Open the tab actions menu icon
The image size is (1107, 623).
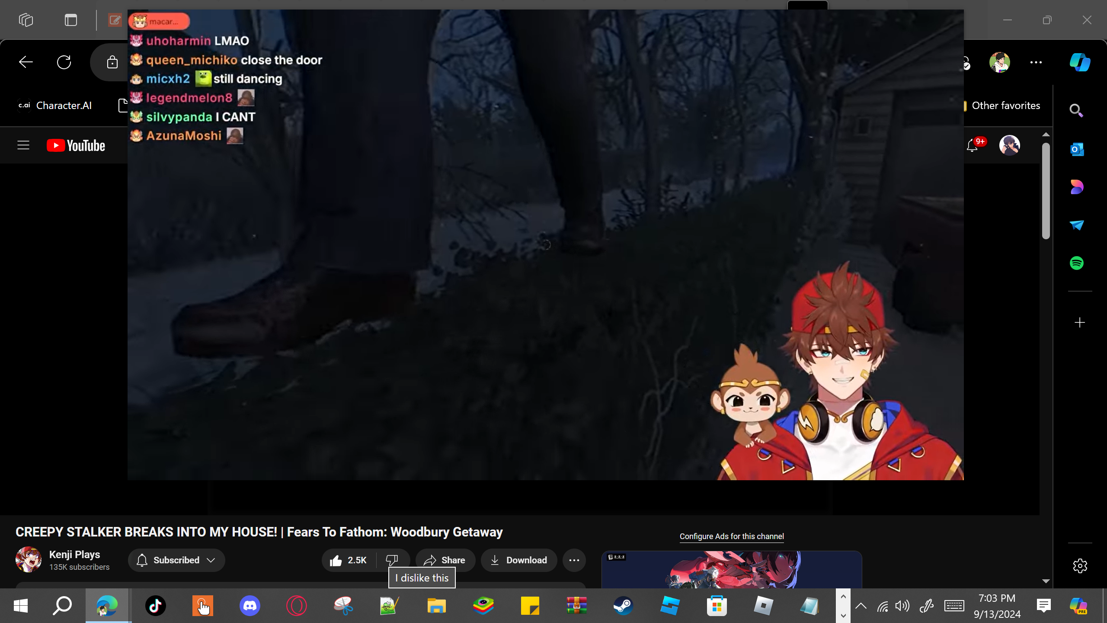[x=71, y=20]
